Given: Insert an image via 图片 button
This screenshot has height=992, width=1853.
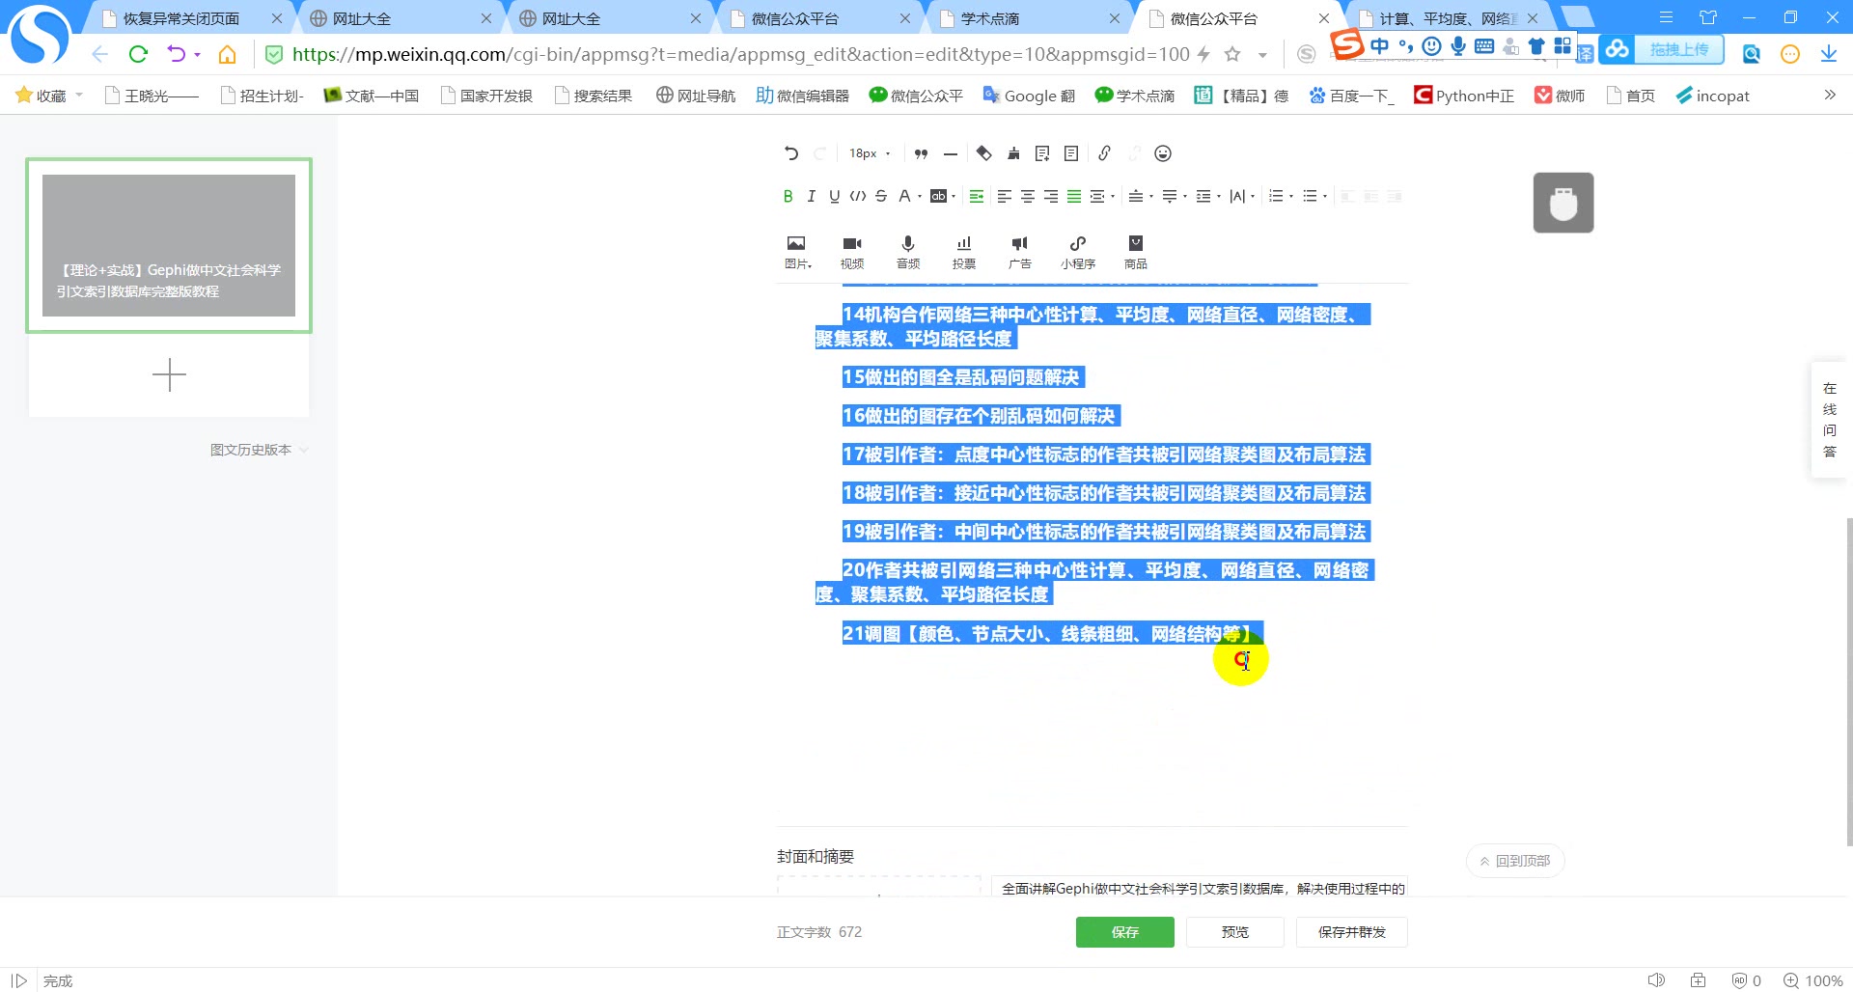Looking at the screenshot, I should pos(797,252).
